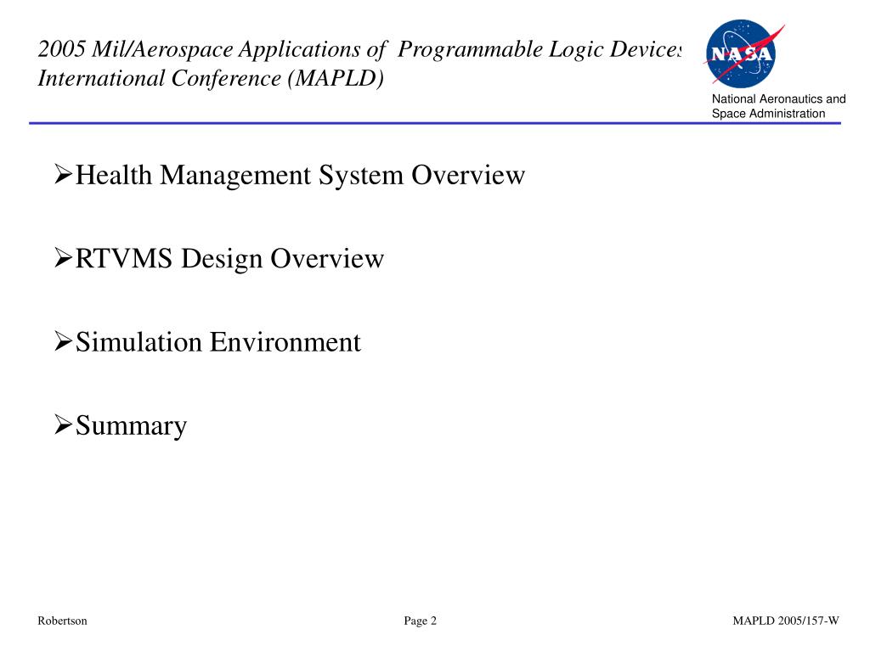Select 'Simulation Environment' bullet text
870x652 pixels.
coord(218,341)
